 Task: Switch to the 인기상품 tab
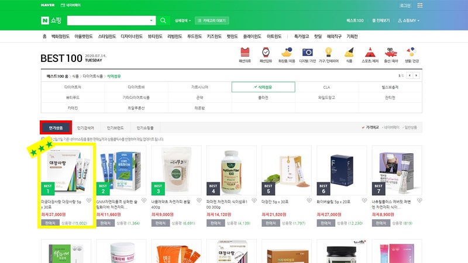(x=56, y=127)
